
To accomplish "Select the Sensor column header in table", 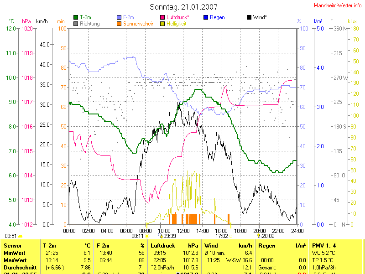I will (x=12, y=246).
